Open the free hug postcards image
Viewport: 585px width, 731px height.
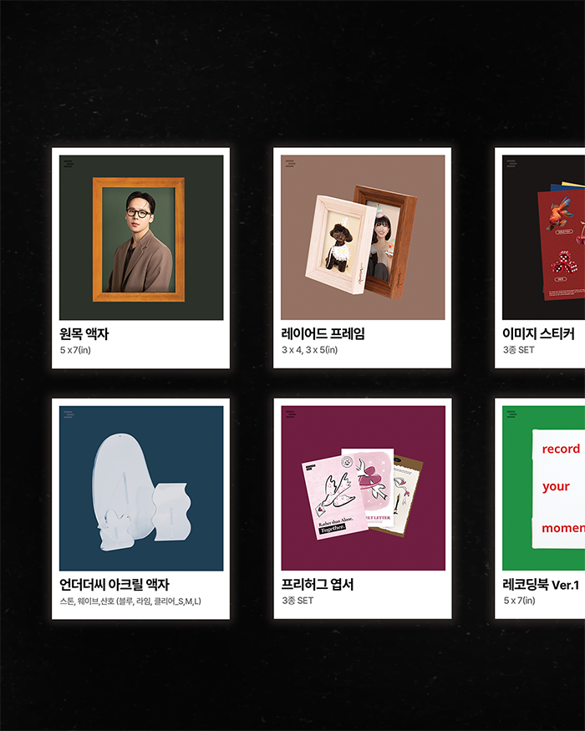pyautogui.click(x=364, y=488)
